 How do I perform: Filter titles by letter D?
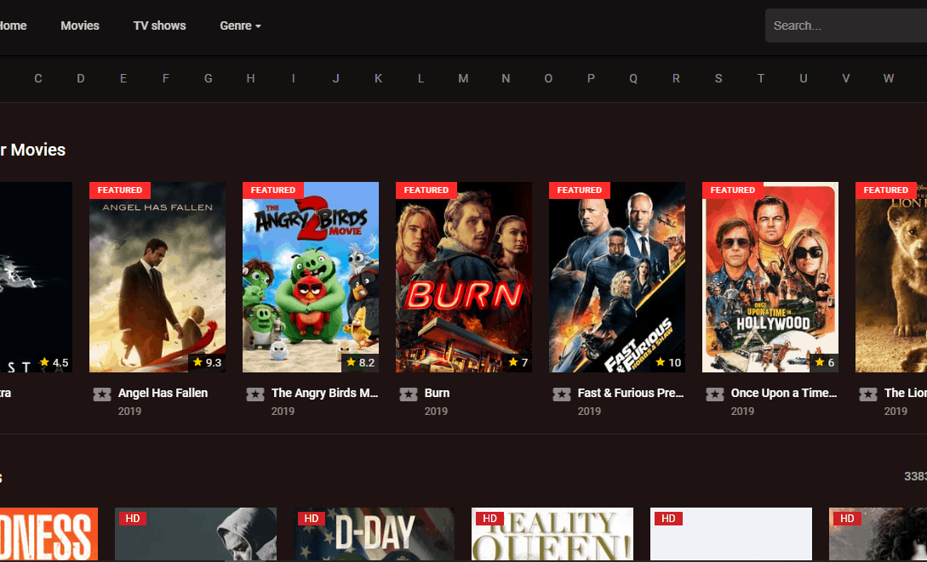[x=81, y=78]
